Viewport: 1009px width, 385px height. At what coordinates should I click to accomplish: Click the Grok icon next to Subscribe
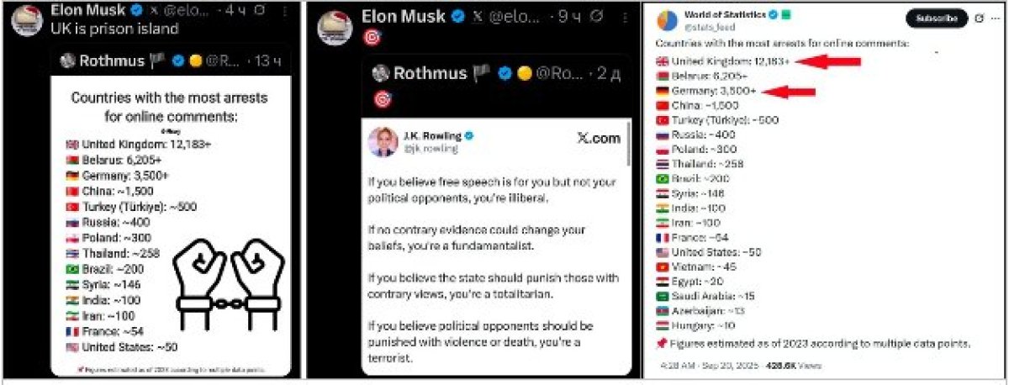click(x=981, y=18)
